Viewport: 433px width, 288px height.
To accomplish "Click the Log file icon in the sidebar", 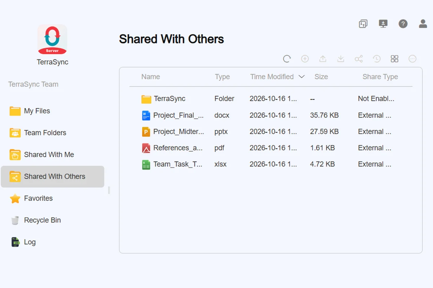I will pyautogui.click(x=15, y=242).
